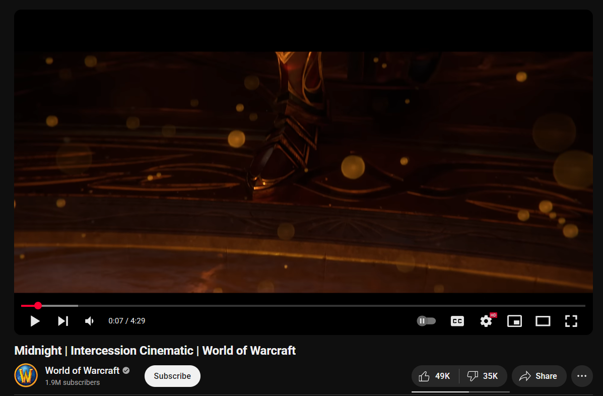
Task: Click the red progress bar scrubber
Action: point(38,306)
